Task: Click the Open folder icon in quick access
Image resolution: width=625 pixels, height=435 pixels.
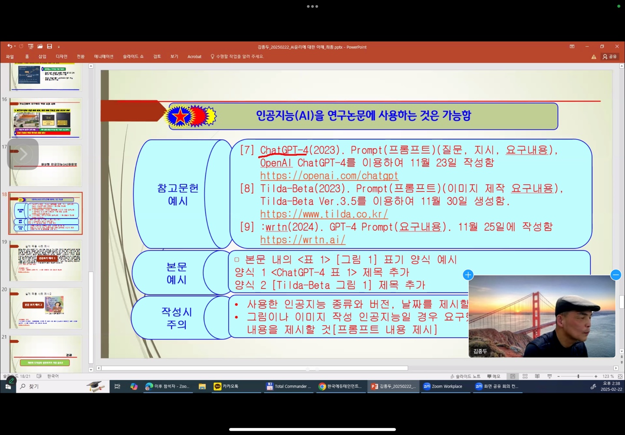Action: pos(40,46)
